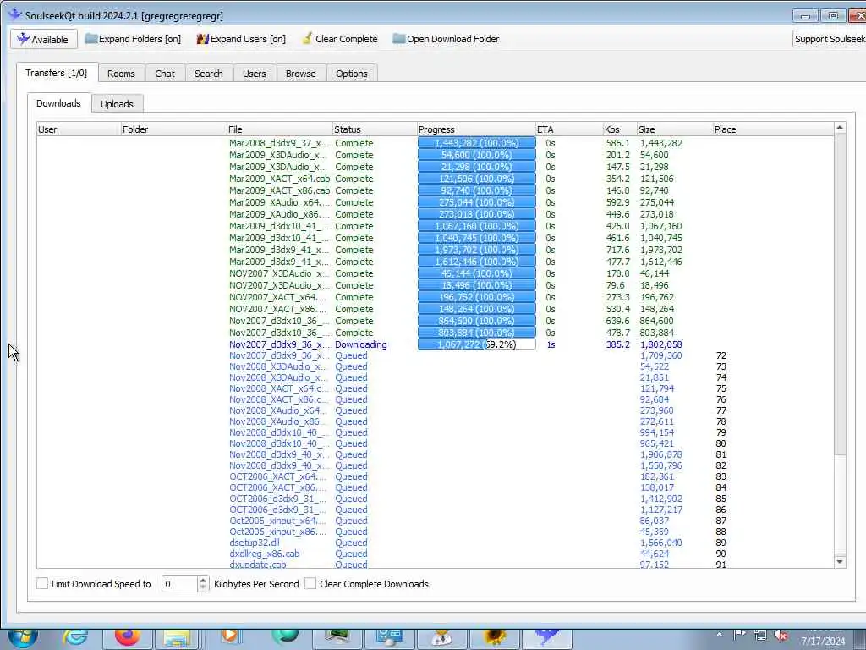Toggle Expand Folders in the toolbar
This screenshot has height=650, width=866.
[x=133, y=39]
